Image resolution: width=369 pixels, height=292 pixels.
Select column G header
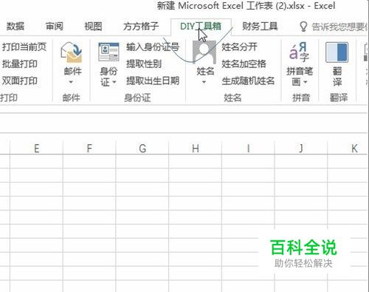(142, 149)
